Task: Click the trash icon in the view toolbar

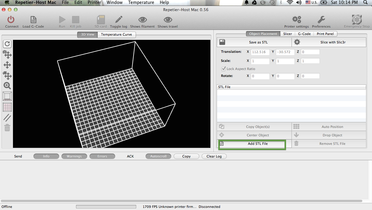Action: tap(7, 128)
